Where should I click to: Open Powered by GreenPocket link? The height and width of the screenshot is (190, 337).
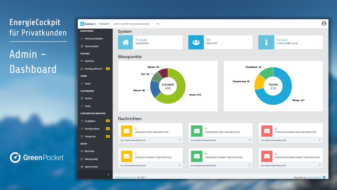coord(314,178)
